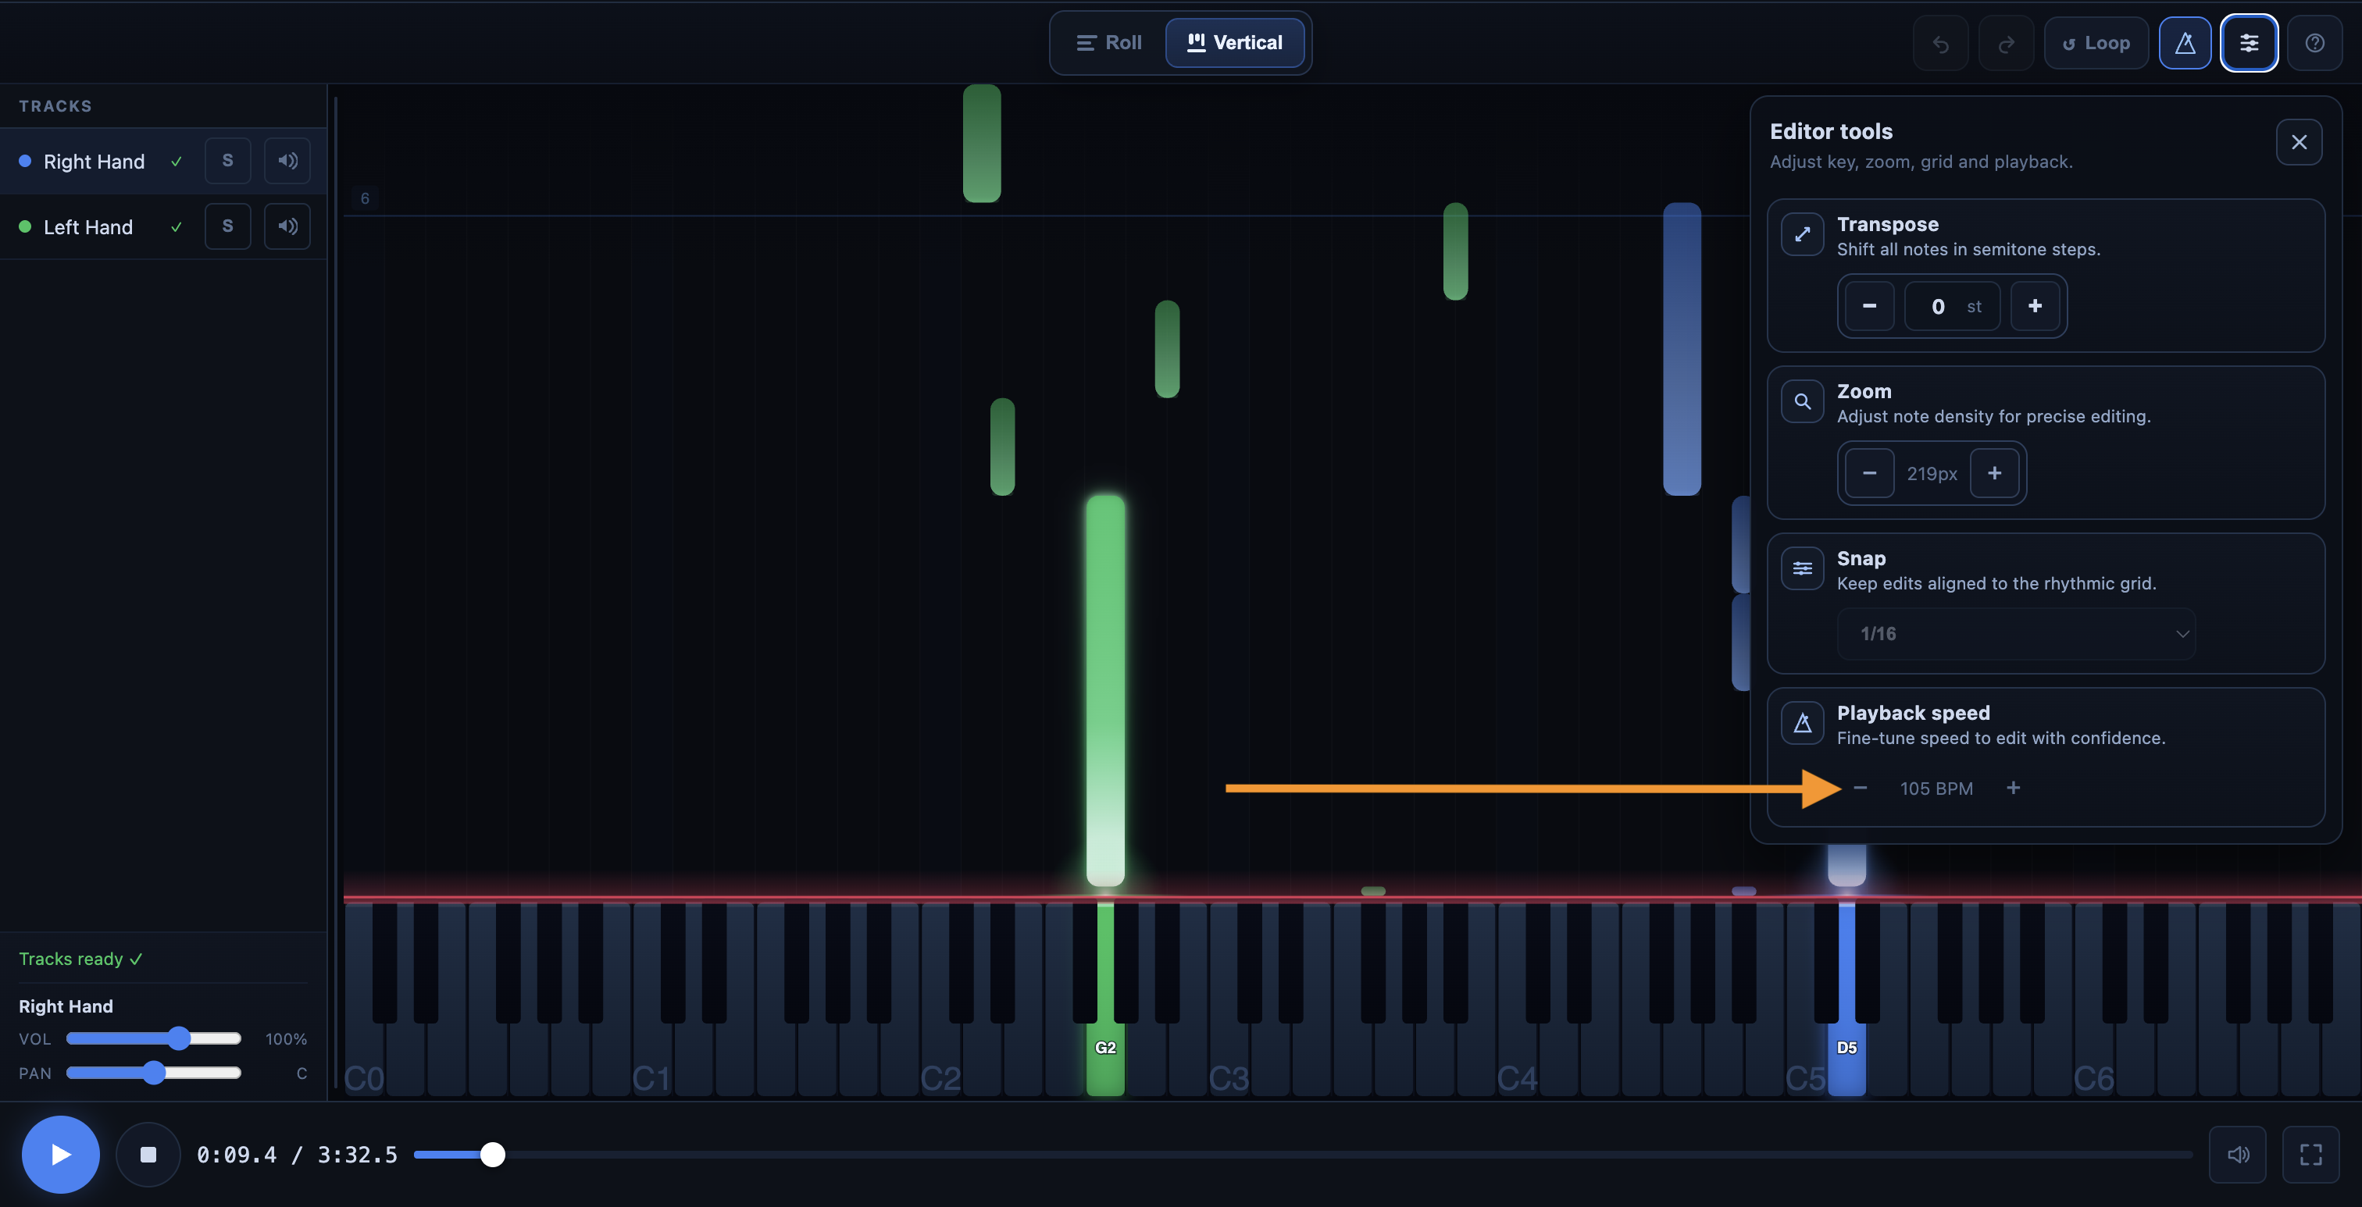Mute the Left Hand track speaker

point(287,226)
